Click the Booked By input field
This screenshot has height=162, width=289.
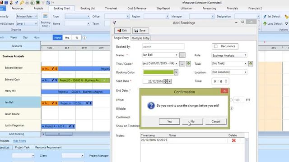[x=163, y=46]
